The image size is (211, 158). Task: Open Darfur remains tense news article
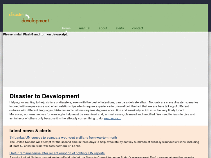pyautogui.click(x=57, y=153)
